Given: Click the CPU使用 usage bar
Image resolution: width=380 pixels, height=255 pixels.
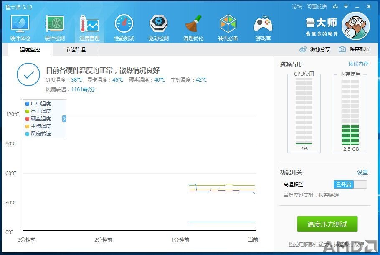Looking at the screenshot, I should pyautogui.click(x=304, y=111).
